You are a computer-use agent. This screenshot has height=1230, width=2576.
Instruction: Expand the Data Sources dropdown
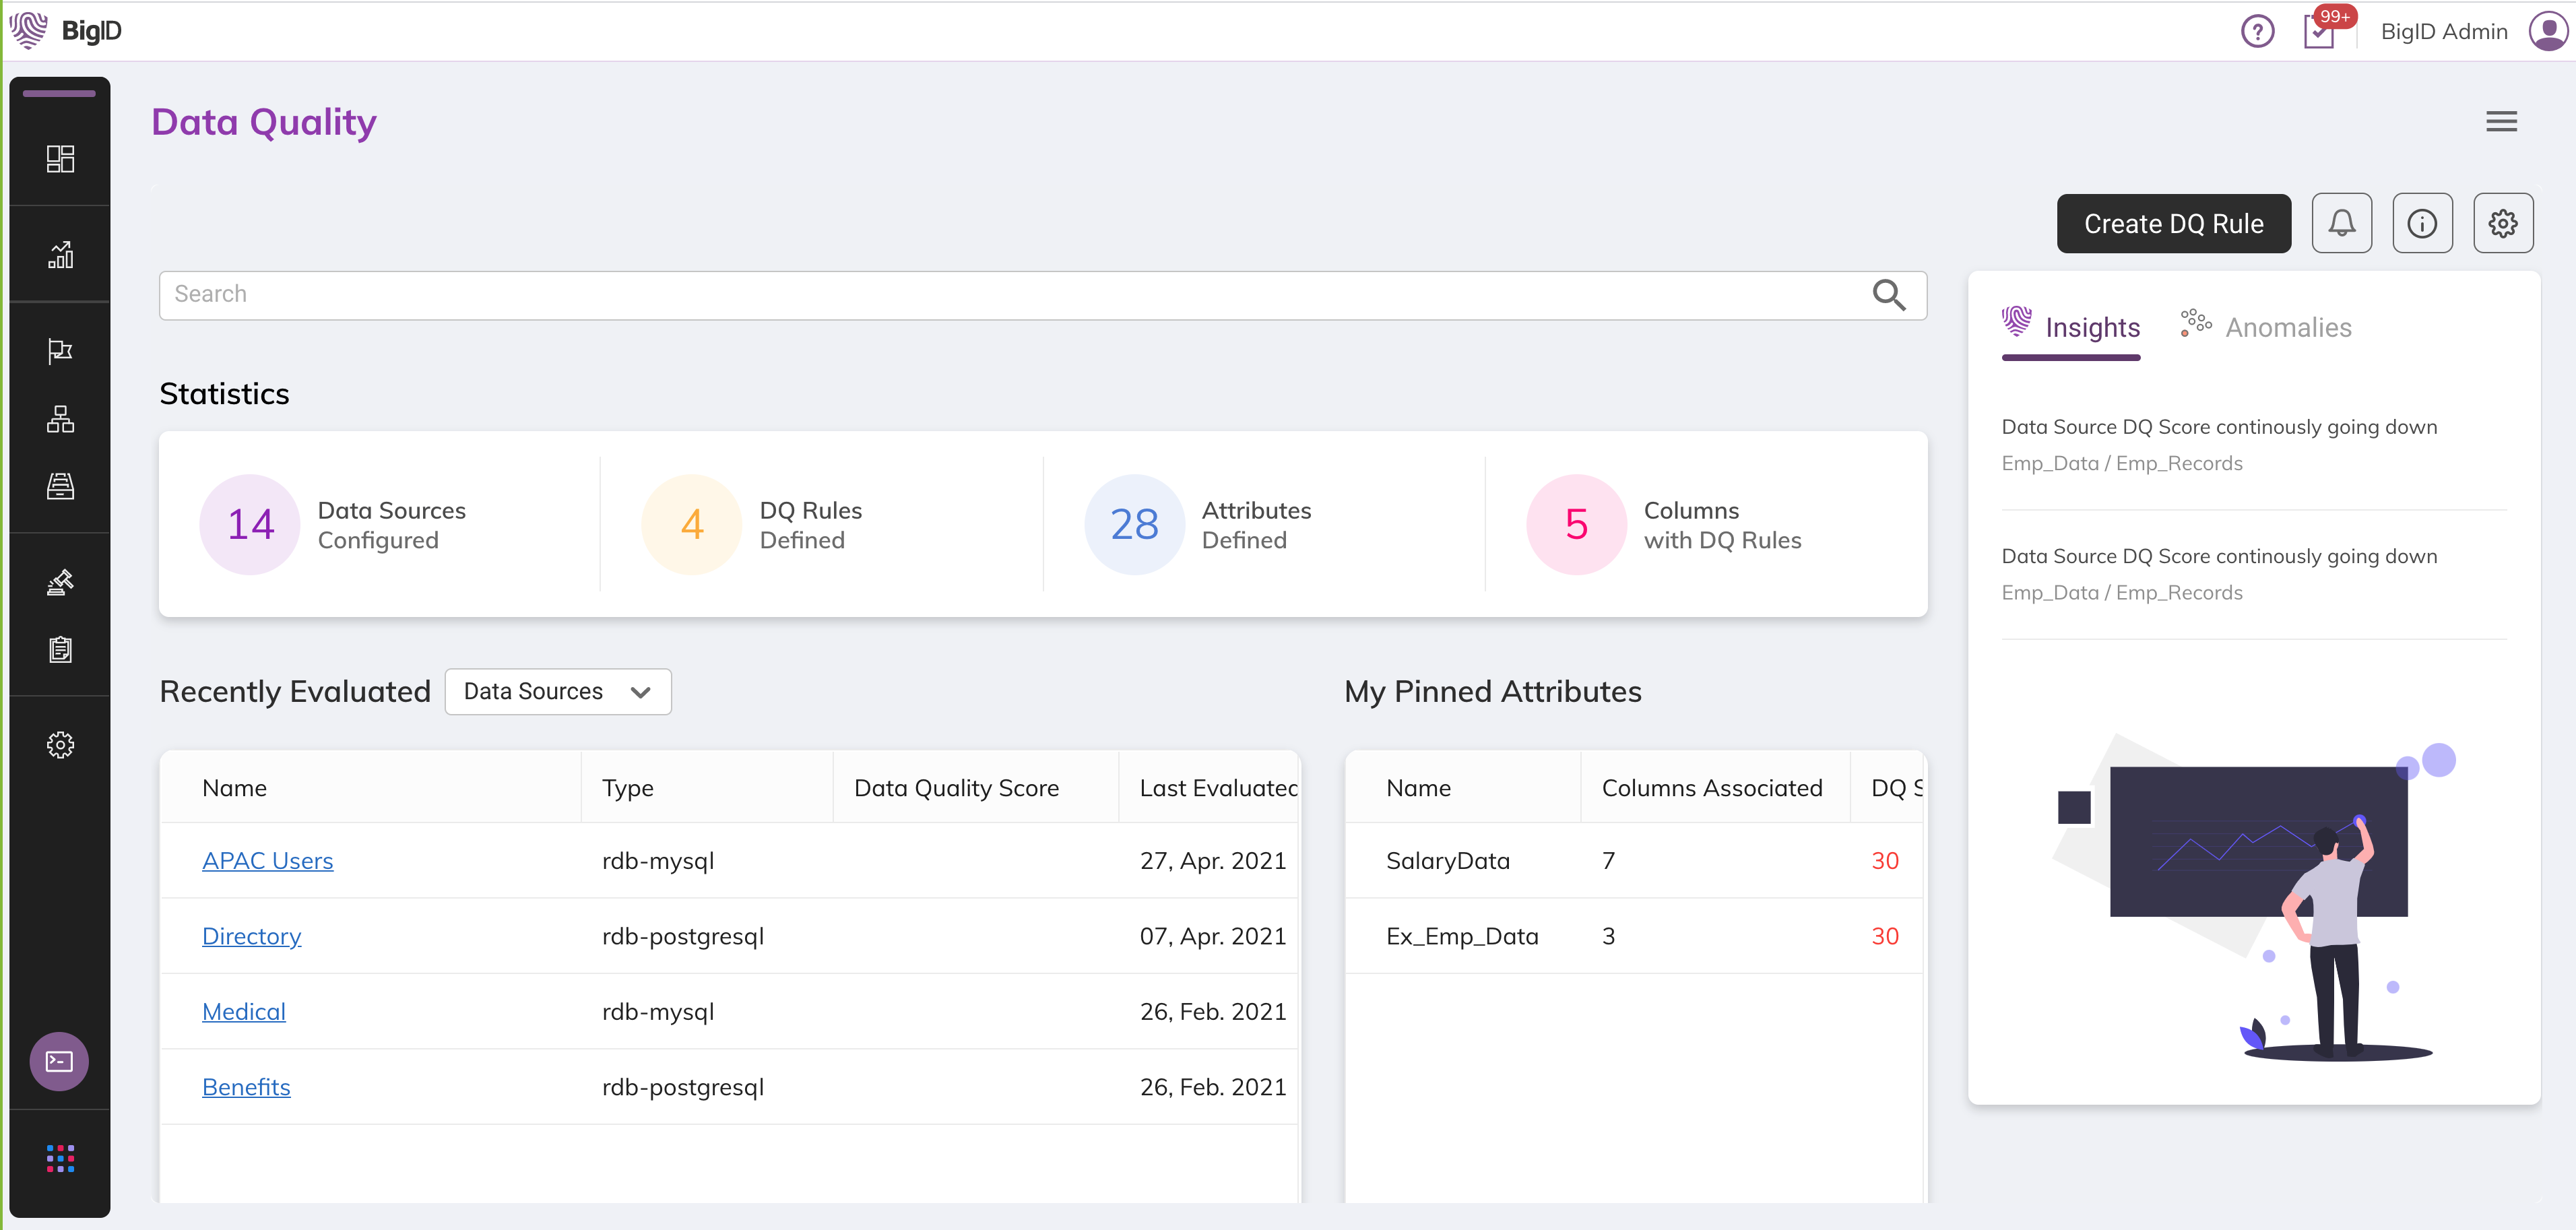(557, 692)
